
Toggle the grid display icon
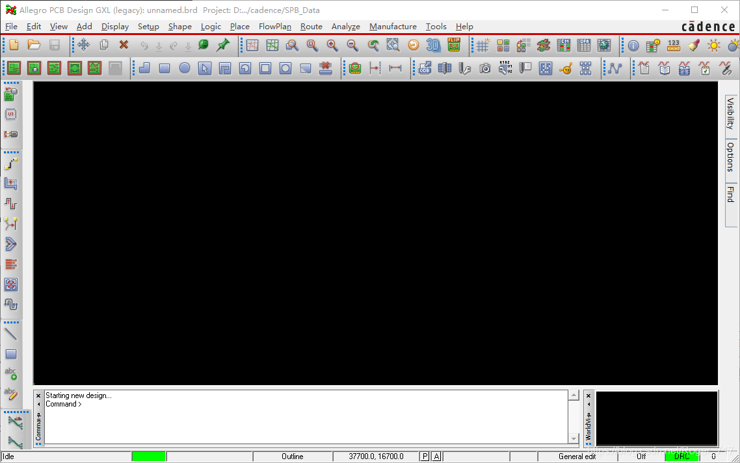[482, 45]
